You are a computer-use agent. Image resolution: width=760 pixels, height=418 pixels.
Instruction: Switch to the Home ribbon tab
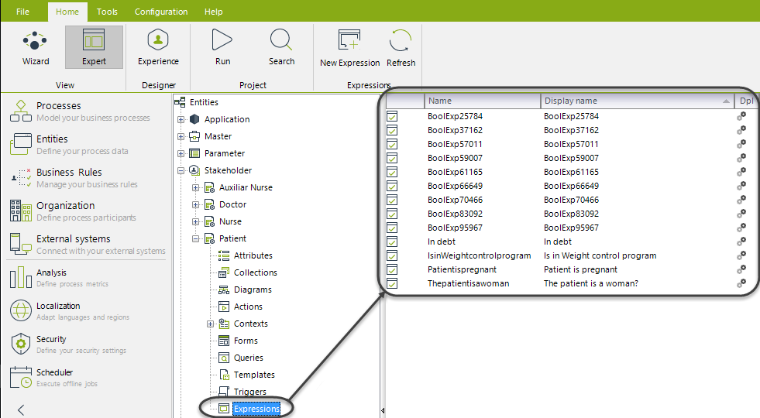pos(67,12)
